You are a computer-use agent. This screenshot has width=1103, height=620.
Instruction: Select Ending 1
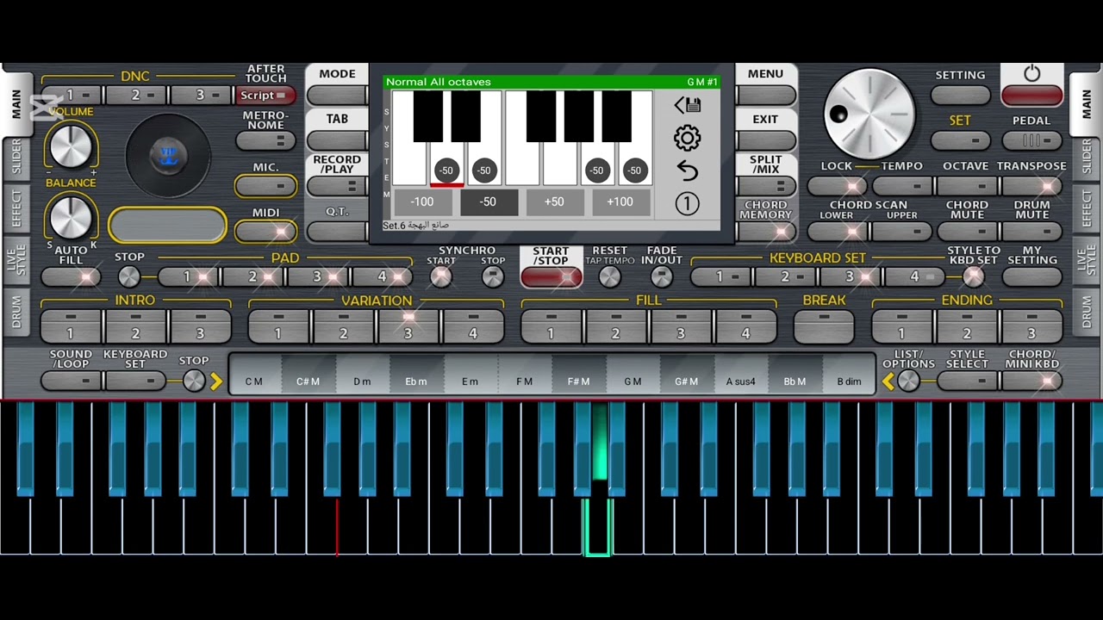(x=901, y=327)
